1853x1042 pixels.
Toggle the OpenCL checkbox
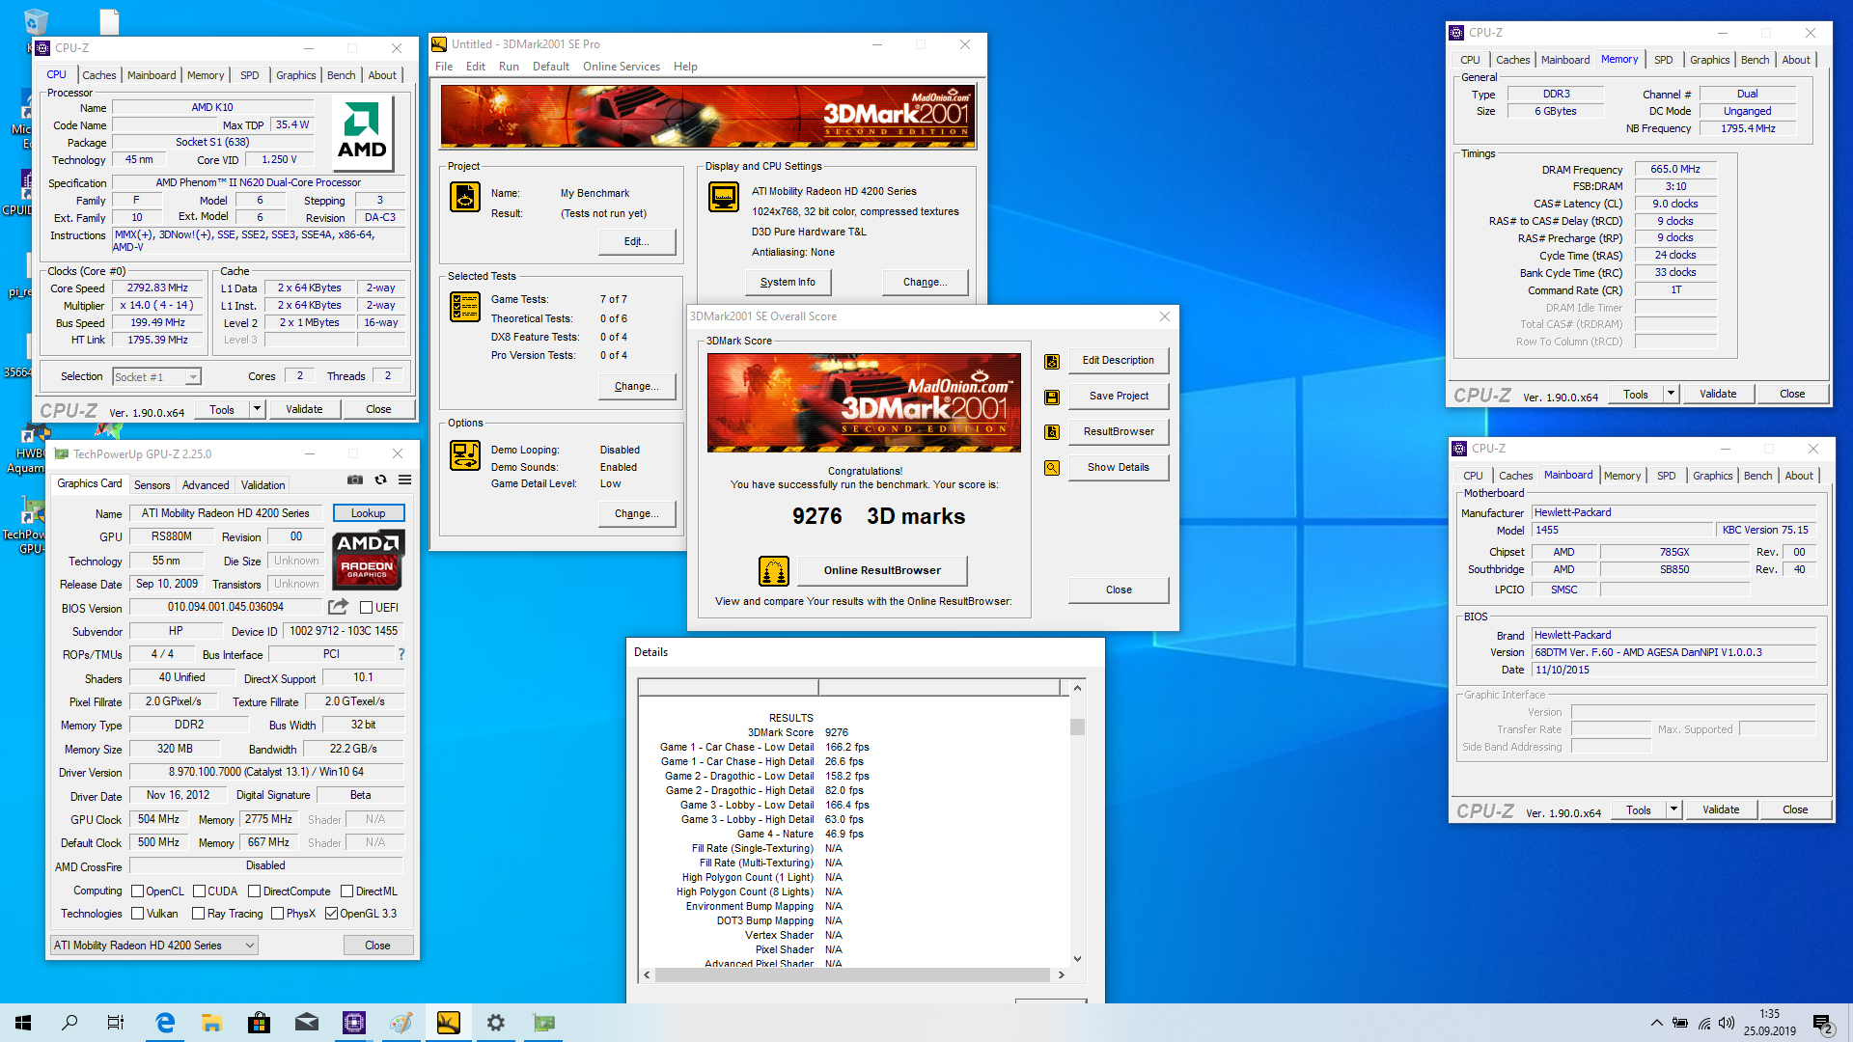tap(137, 891)
